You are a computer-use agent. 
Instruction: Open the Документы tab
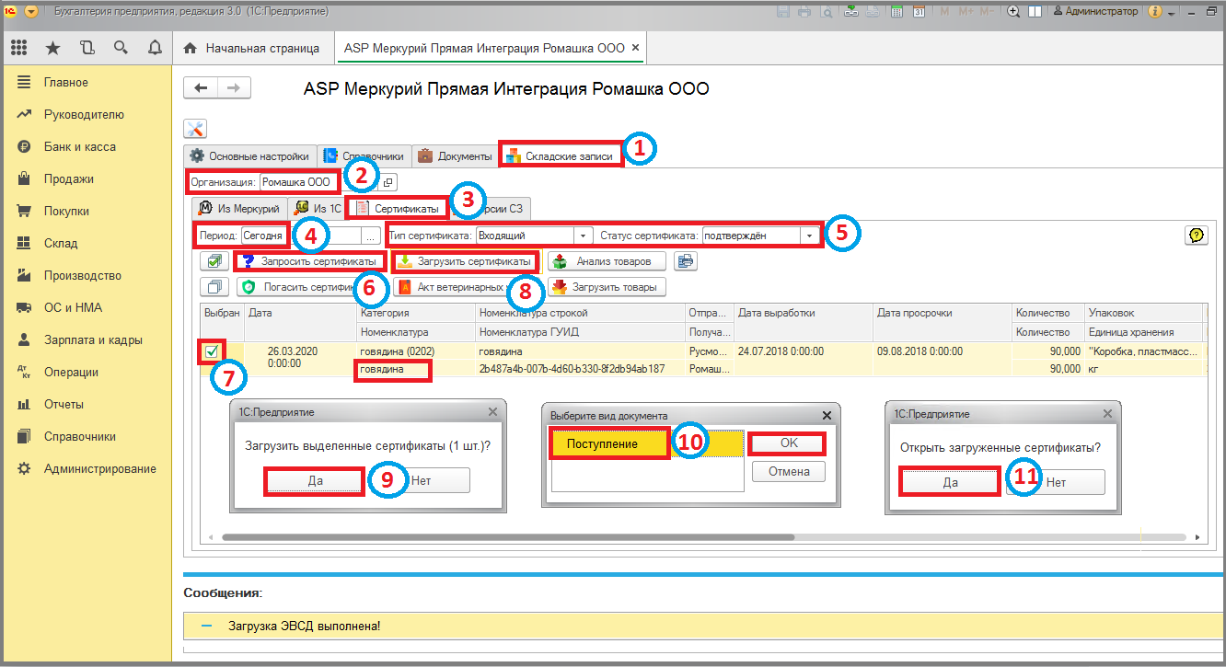coord(455,156)
